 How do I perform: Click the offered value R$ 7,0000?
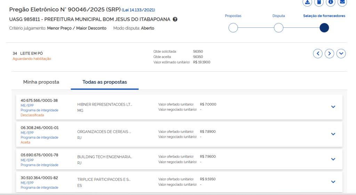click(208, 104)
